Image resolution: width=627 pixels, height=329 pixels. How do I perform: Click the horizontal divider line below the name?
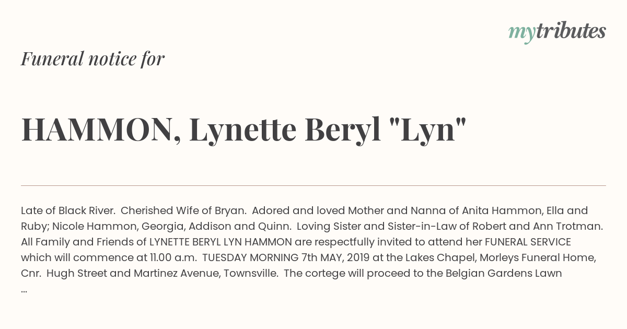pos(313,185)
